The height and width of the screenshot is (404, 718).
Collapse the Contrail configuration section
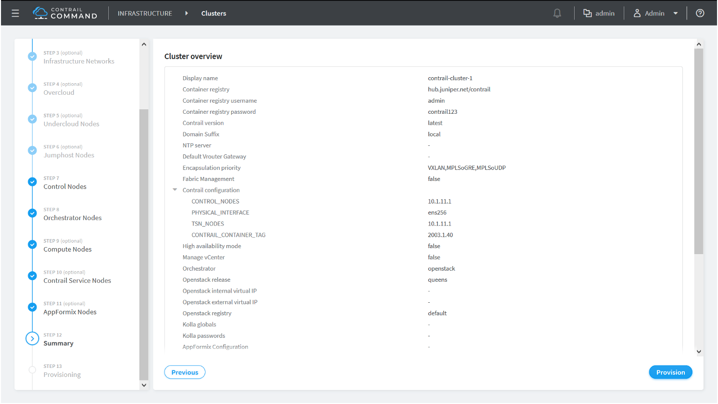tap(174, 190)
